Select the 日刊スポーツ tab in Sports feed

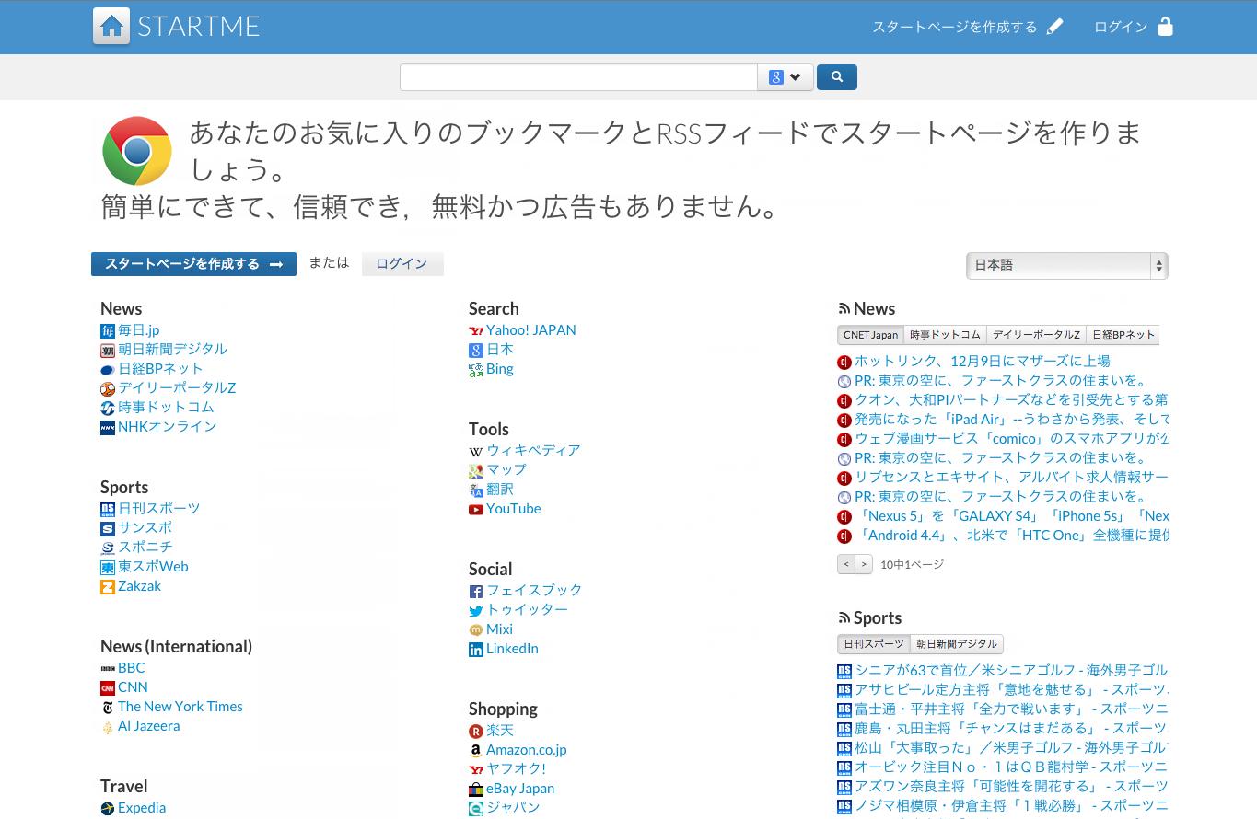click(873, 644)
